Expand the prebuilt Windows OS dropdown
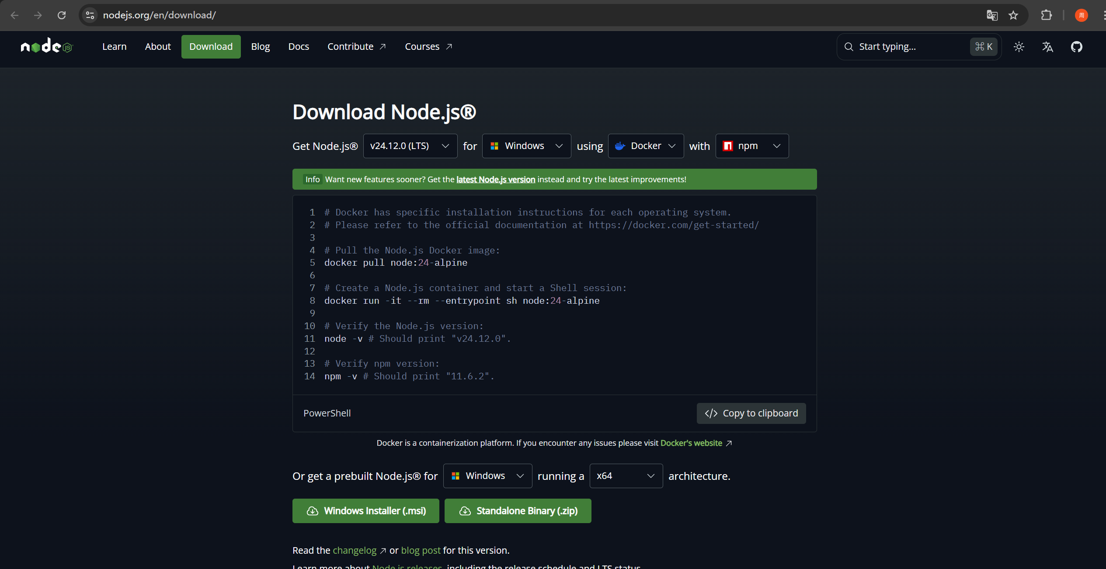The width and height of the screenshot is (1106, 569). tap(487, 476)
